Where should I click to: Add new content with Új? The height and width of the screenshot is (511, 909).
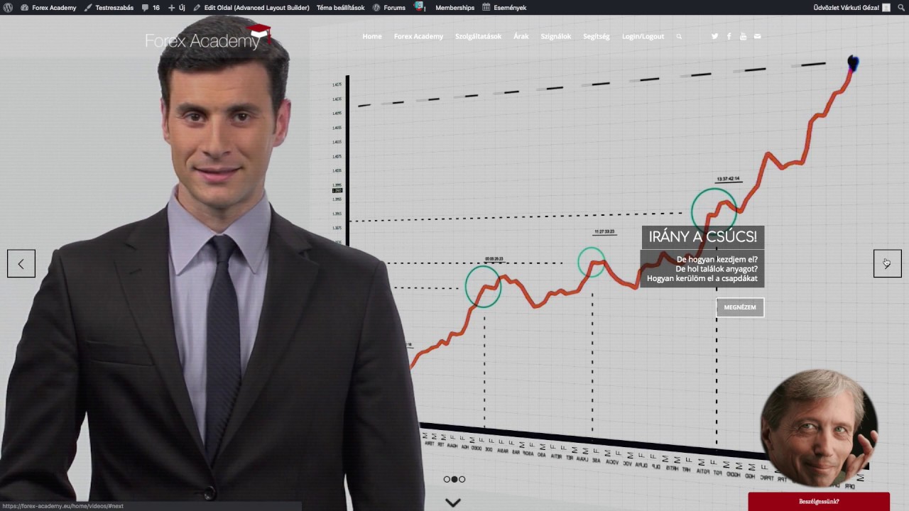click(x=177, y=8)
